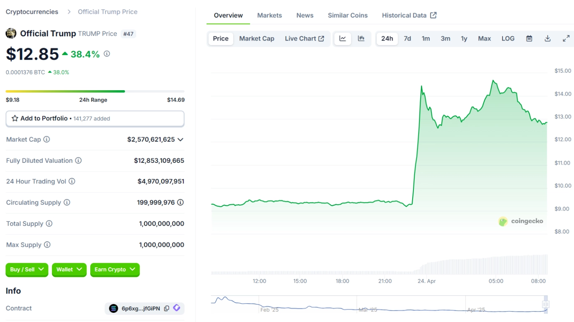Click the 0.0001376 BTC price text
This screenshot has height=322, width=574.
tap(26, 72)
